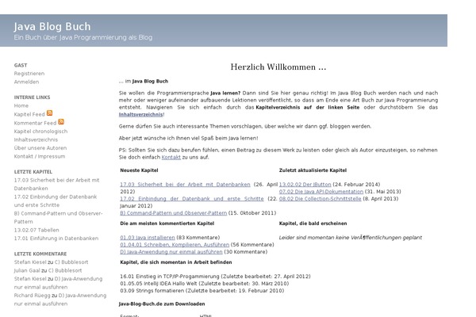Screen dimensions: 476x317
Task: Open sidebar chapter 13.02.07 Tabellen
Action: point(36,230)
